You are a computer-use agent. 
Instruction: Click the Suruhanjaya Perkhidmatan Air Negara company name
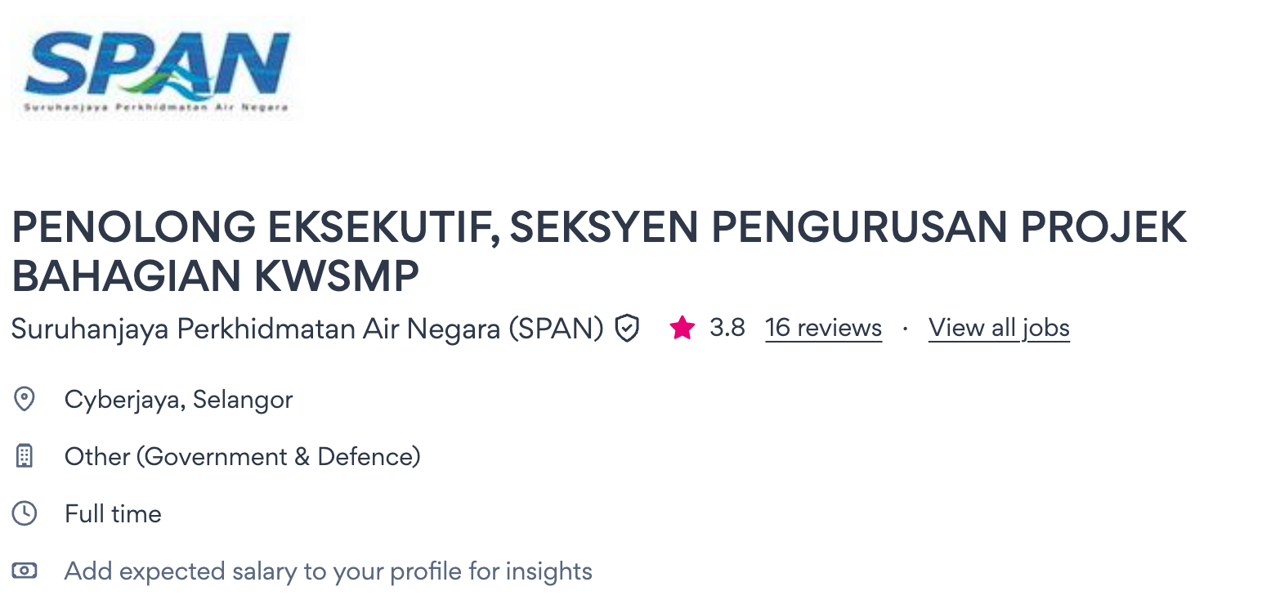point(256,329)
